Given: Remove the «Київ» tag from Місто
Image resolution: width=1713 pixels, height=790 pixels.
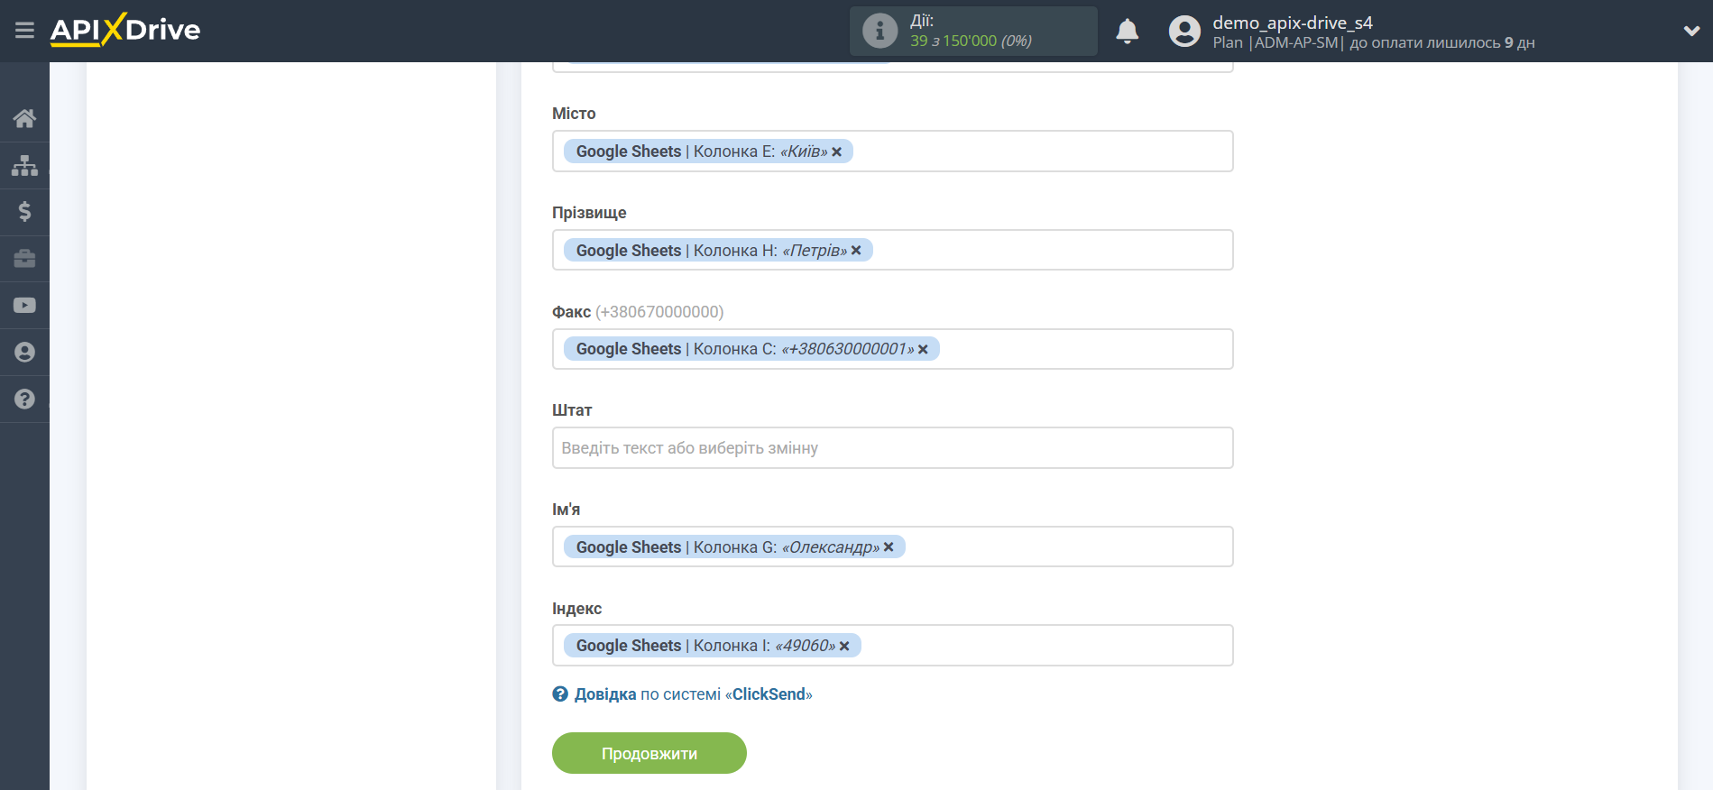Looking at the screenshot, I should coord(837,152).
